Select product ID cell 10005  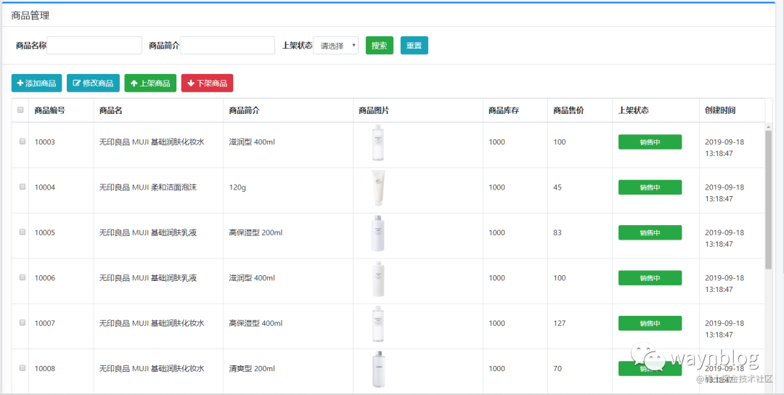tap(44, 232)
